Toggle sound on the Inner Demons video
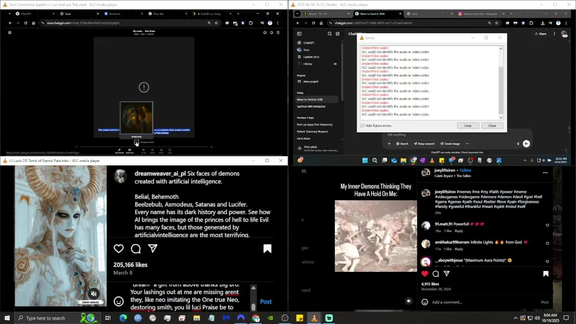 click(x=409, y=301)
